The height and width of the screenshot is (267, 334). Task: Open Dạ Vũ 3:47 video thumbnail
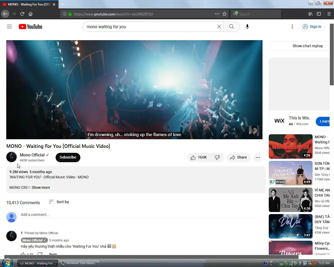[x=291, y=226]
